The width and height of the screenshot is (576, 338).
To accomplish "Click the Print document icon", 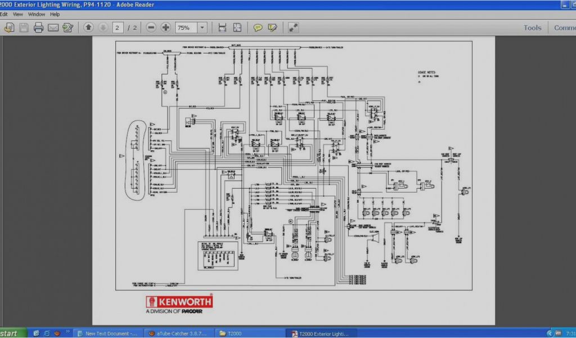I will tap(38, 27).
